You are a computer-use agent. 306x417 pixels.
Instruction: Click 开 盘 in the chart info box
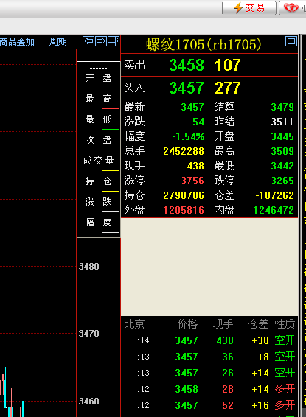(x=99, y=78)
